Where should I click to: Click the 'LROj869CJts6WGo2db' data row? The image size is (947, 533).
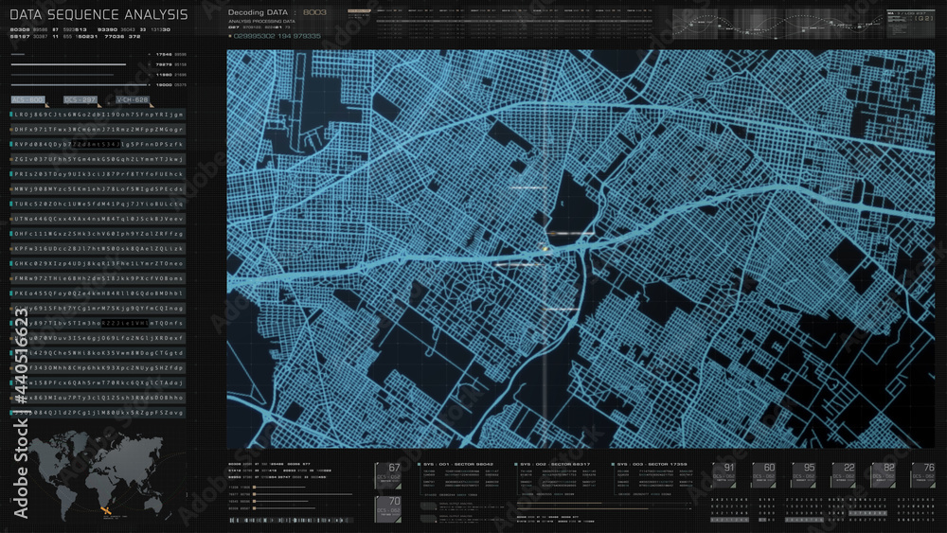pos(98,115)
